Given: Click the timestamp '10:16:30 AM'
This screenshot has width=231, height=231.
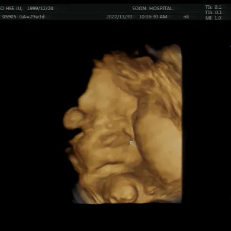Looking at the screenshot, I should pyautogui.click(x=153, y=17).
